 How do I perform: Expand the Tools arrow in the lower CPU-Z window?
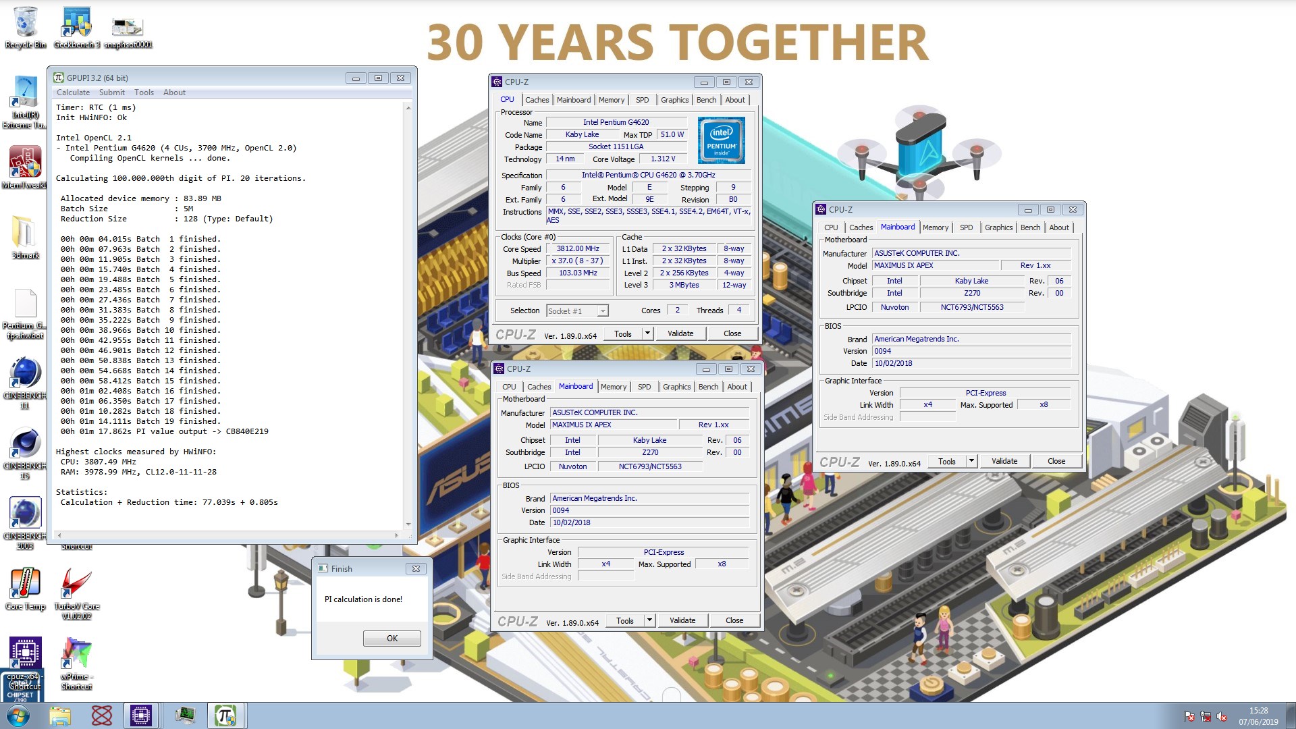tap(649, 620)
